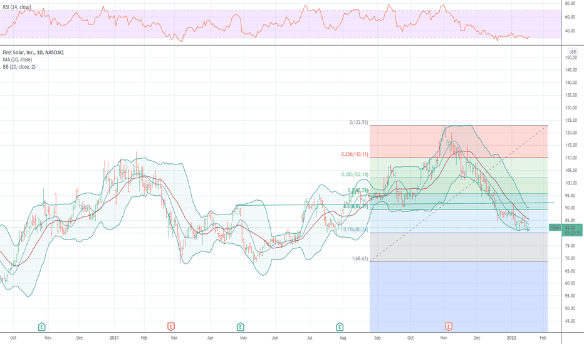Image resolution: width=584 pixels, height=344 pixels.
Task: Click the 80.00 RSI axis label
Action: (x=570, y=3)
